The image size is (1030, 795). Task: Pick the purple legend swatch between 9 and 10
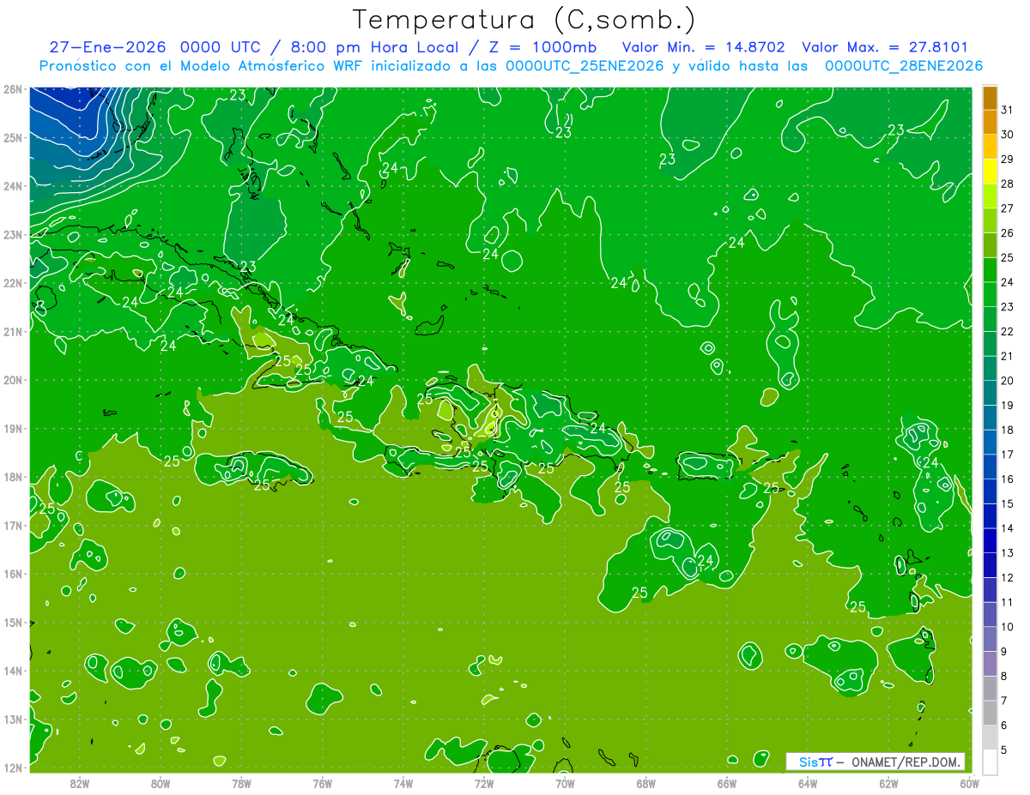(990, 639)
